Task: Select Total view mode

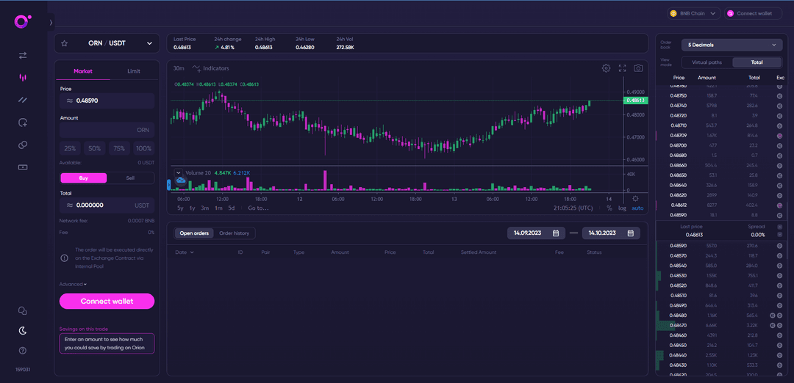Action: (x=757, y=62)
